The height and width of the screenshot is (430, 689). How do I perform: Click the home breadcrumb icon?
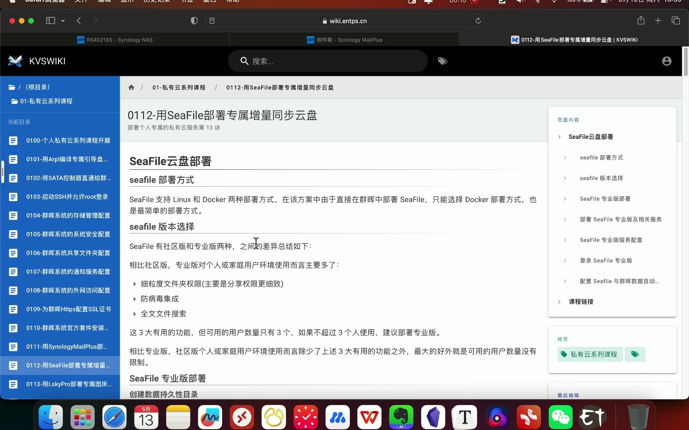[131, 87]
